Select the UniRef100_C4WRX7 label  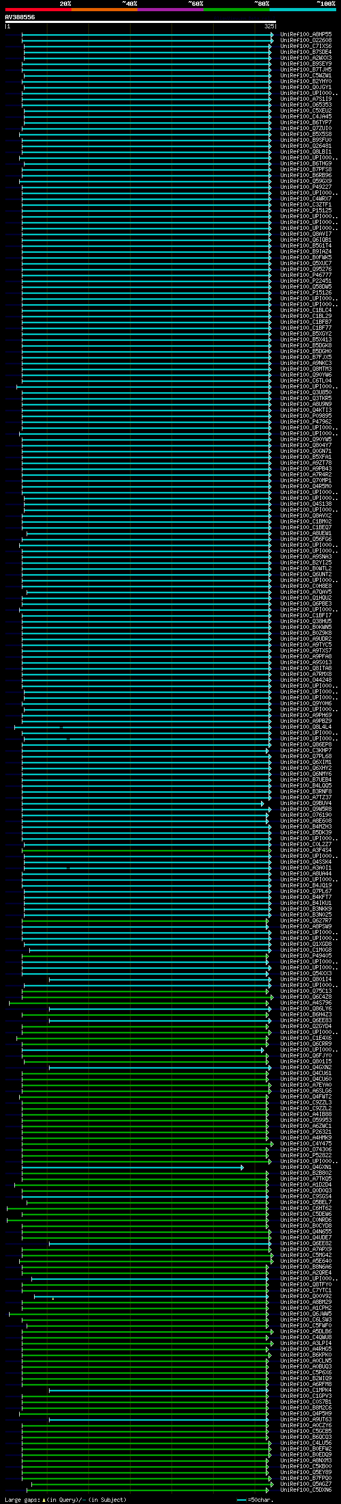point(305,198)
